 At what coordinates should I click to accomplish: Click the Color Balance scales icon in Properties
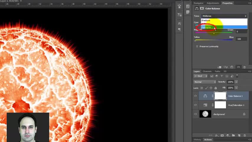pos(197,9)
